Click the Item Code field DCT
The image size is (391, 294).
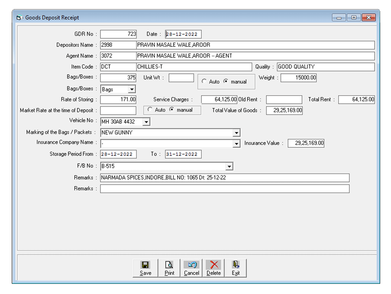pyautogui.click(x=118, y=67)
